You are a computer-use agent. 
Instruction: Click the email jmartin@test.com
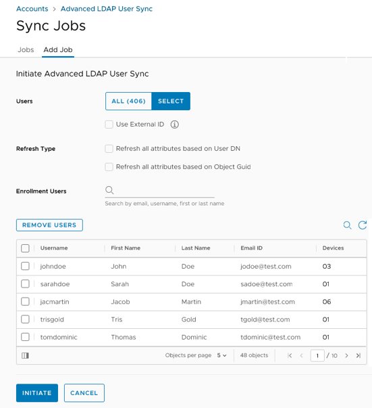(x=267, y=302)
